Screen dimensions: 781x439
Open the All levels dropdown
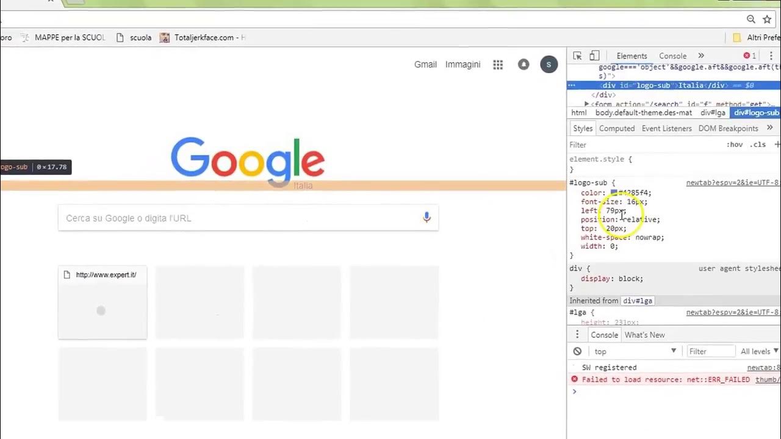[759, 351]
